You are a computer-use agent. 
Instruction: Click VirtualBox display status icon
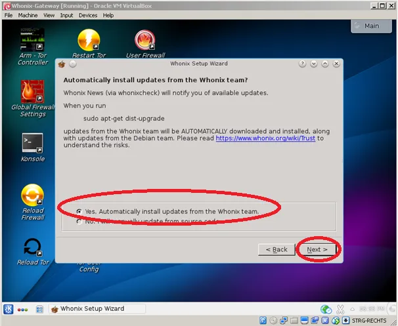click(x=304, y=320)
